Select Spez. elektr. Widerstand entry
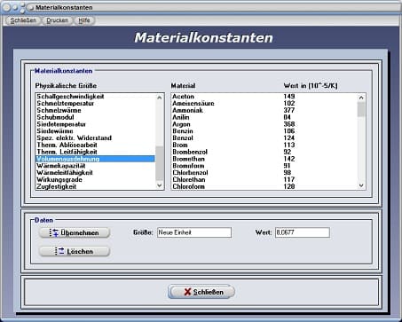402x322 pixels. [x=95, y=138]
